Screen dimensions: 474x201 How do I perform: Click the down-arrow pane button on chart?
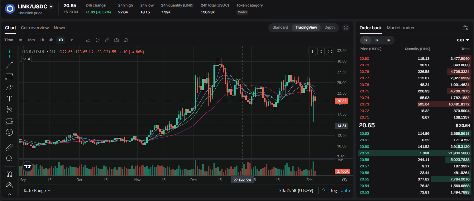click(x=312, y=51)
